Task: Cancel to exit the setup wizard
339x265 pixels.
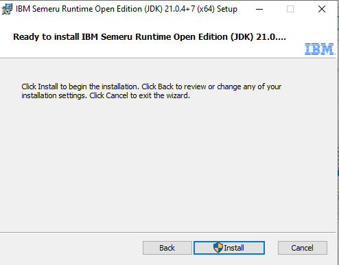Action: coord(303,248)
